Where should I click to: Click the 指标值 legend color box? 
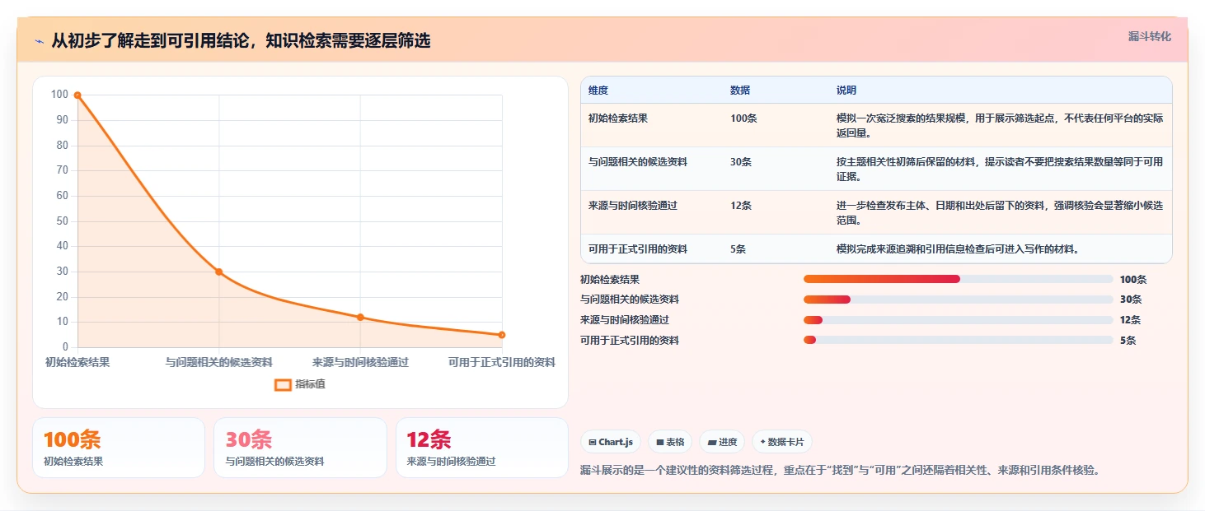283,384
